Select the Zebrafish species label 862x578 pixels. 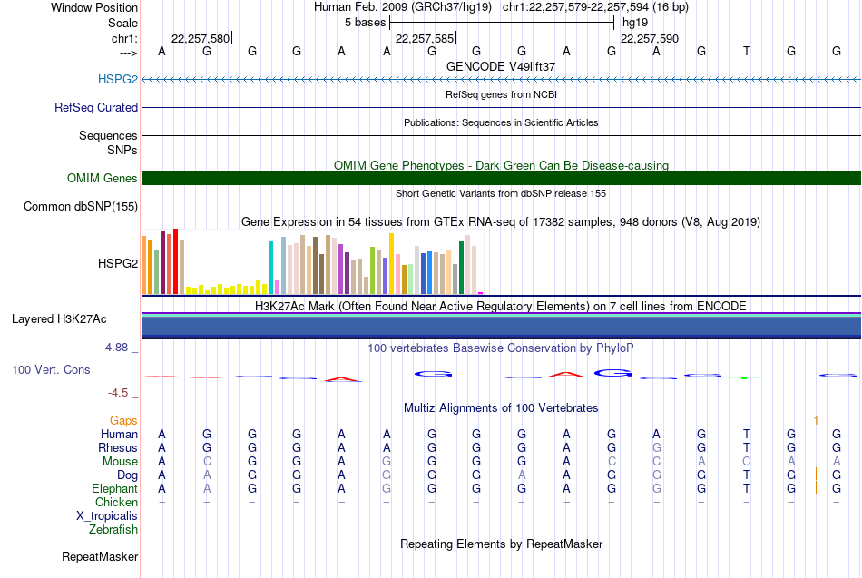(113, 529)
